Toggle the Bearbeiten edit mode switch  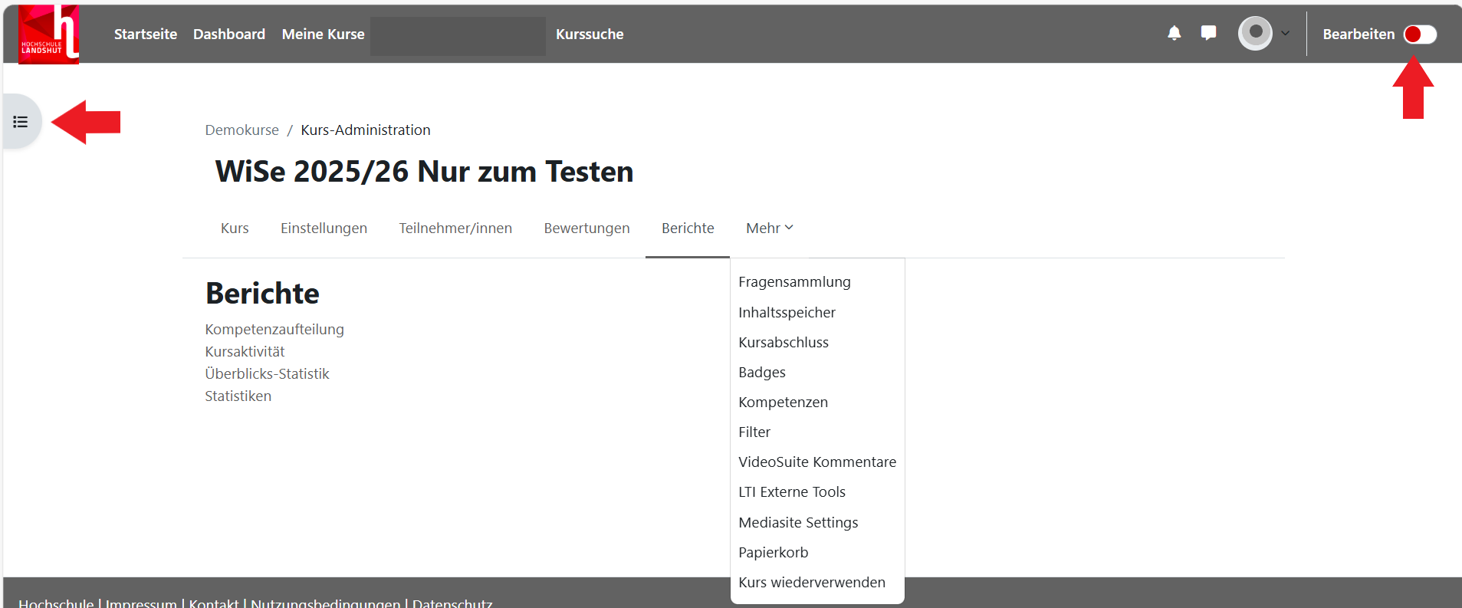tap(1420, 34)
